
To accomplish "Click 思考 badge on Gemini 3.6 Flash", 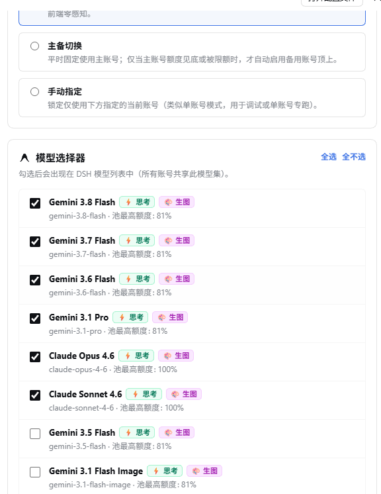I will tap(137, 279).
